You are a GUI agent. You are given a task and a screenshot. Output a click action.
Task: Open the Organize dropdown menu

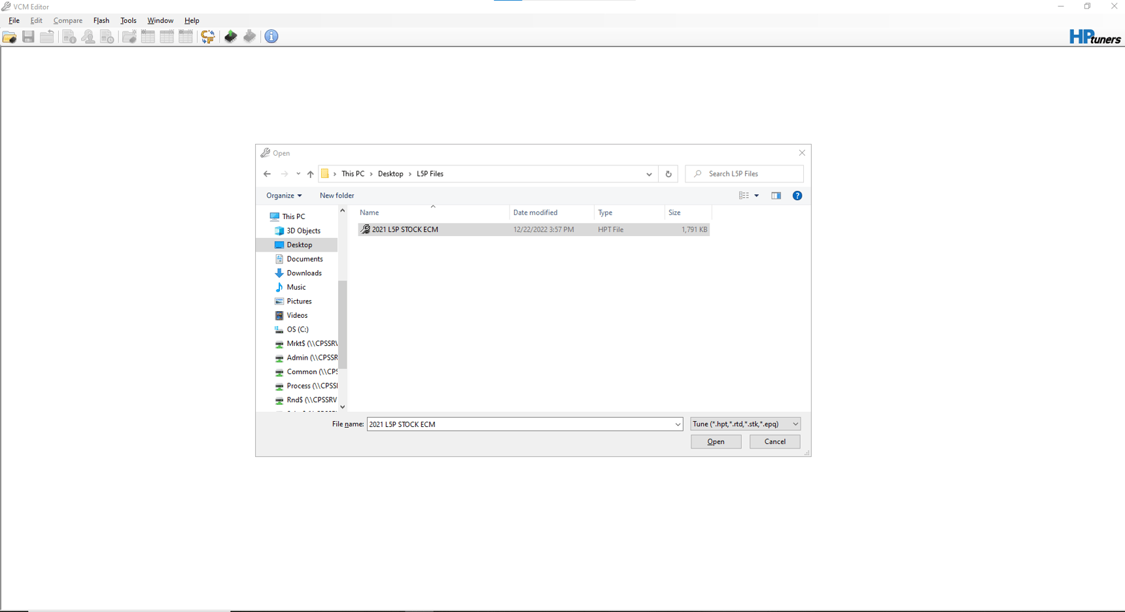tap(284, 195)
